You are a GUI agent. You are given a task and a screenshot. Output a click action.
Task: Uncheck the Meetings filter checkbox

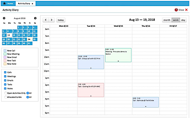tap(5, 76)
